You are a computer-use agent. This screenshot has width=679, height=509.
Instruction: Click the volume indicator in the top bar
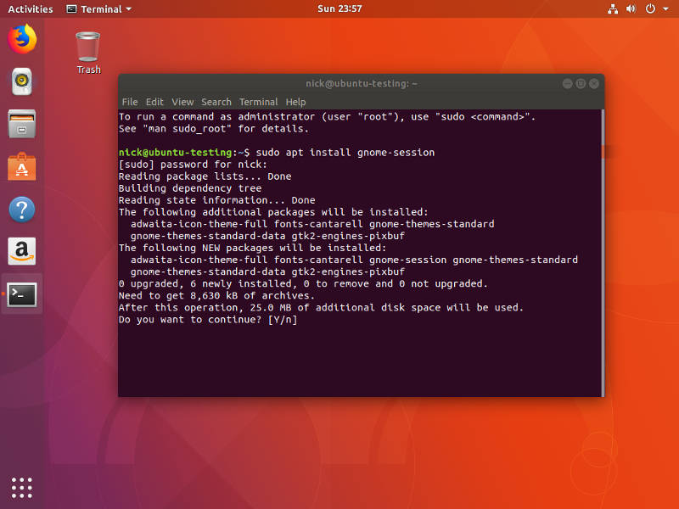pyautogui.click(x=630, y=8)
